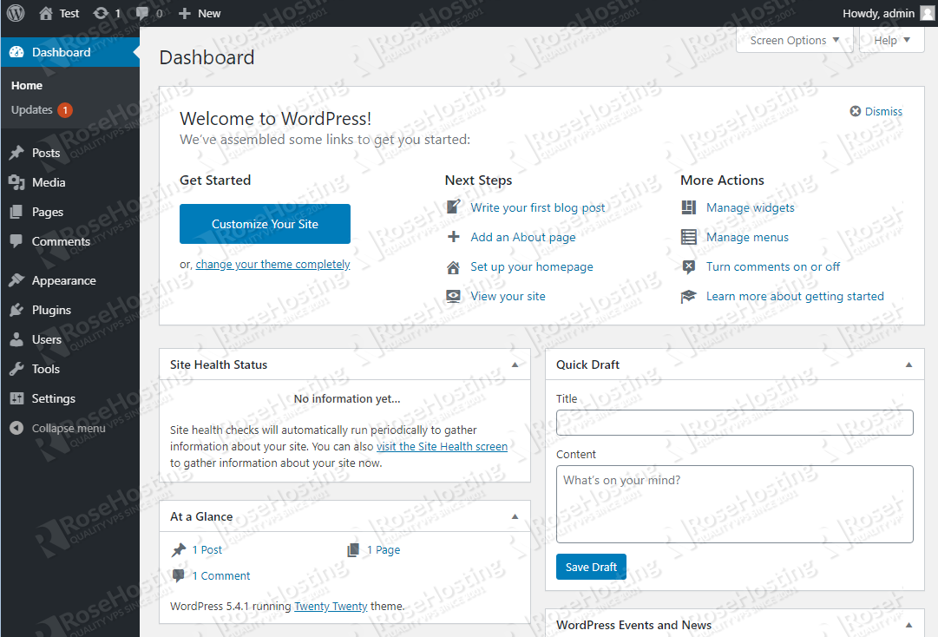938x637 pixels.
Task: Expand the Help panel
Action: [890, 40]
